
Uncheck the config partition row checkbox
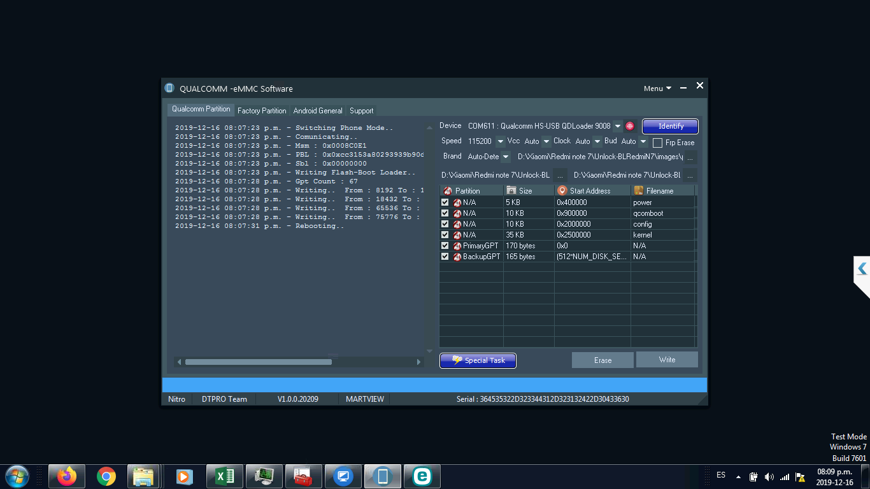tap(445, 224)
